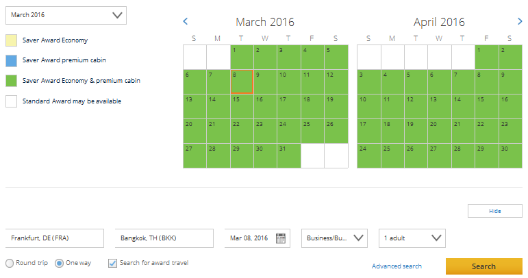Select March 8 on the calendar
Screen dimensions: 528x278
click(x=242, y=81)
